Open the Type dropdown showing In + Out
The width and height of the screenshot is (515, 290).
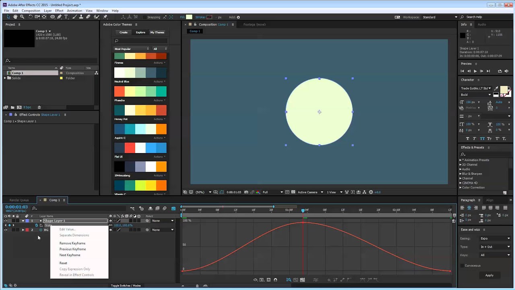495,246
